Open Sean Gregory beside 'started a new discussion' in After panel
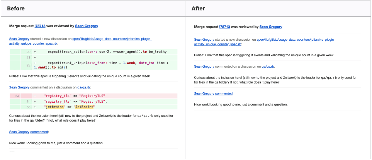Image resolution: width=372 pixels, height=160 pixels. [204, 39]
